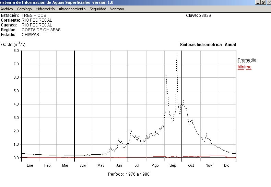The width and height of the screenshot is (271, 187).
Task: Click the red Mínimo legend entry
Action: (245, 67)
